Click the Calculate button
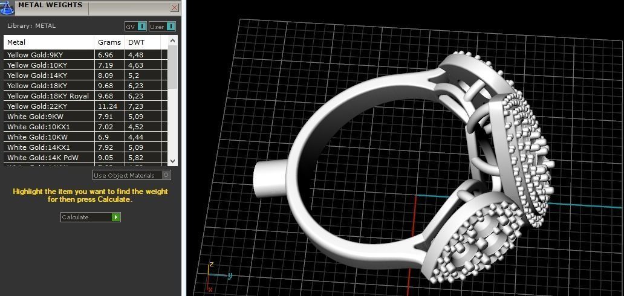The width and height of the screenshot is (624, 296). (90, 217)
